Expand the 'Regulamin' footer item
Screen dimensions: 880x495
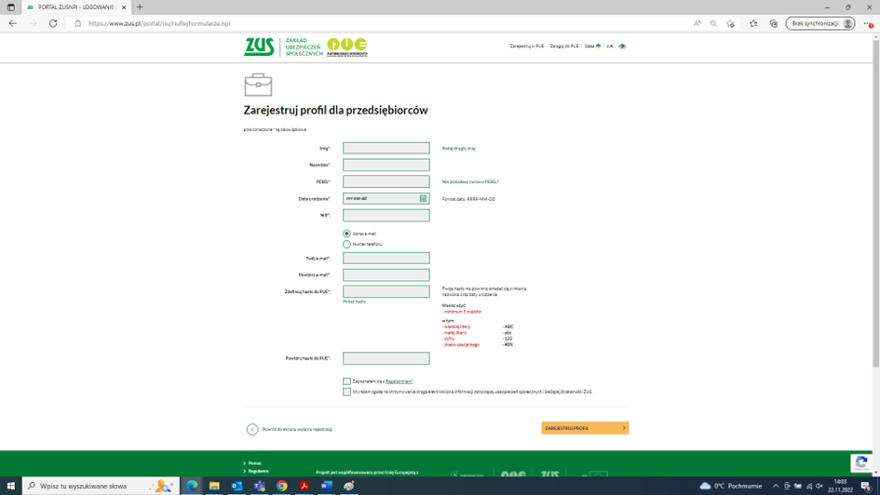click(x=258, y=471)
